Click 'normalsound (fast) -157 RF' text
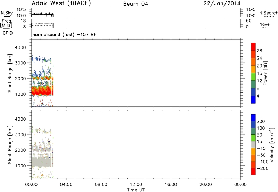This screenshot has width=278, height=192. [64, 34]
